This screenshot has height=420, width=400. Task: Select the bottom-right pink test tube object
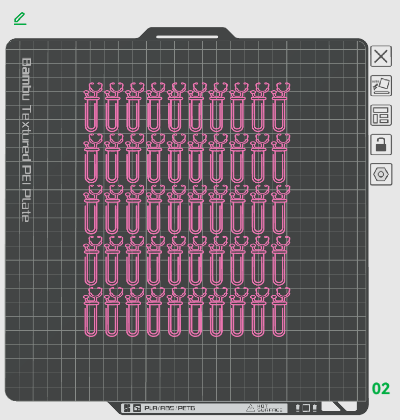pos(280,312)
